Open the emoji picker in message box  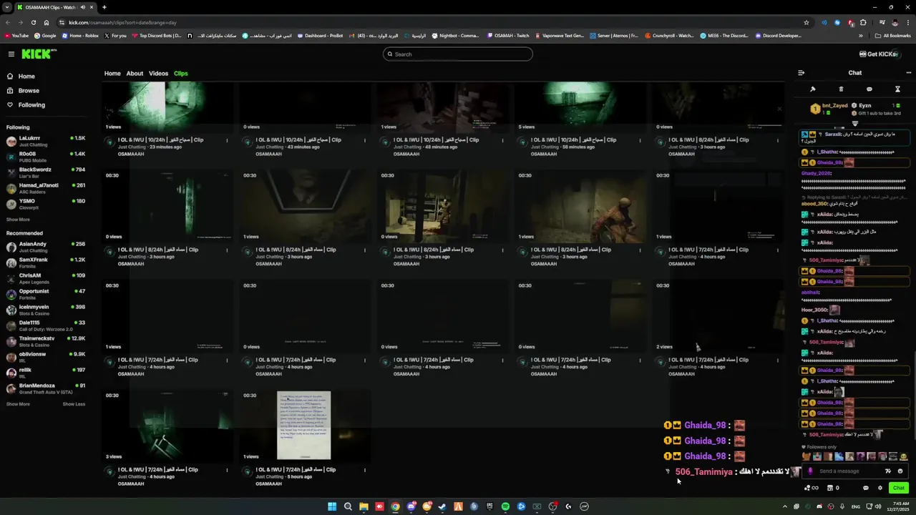(x=900, y=471)
